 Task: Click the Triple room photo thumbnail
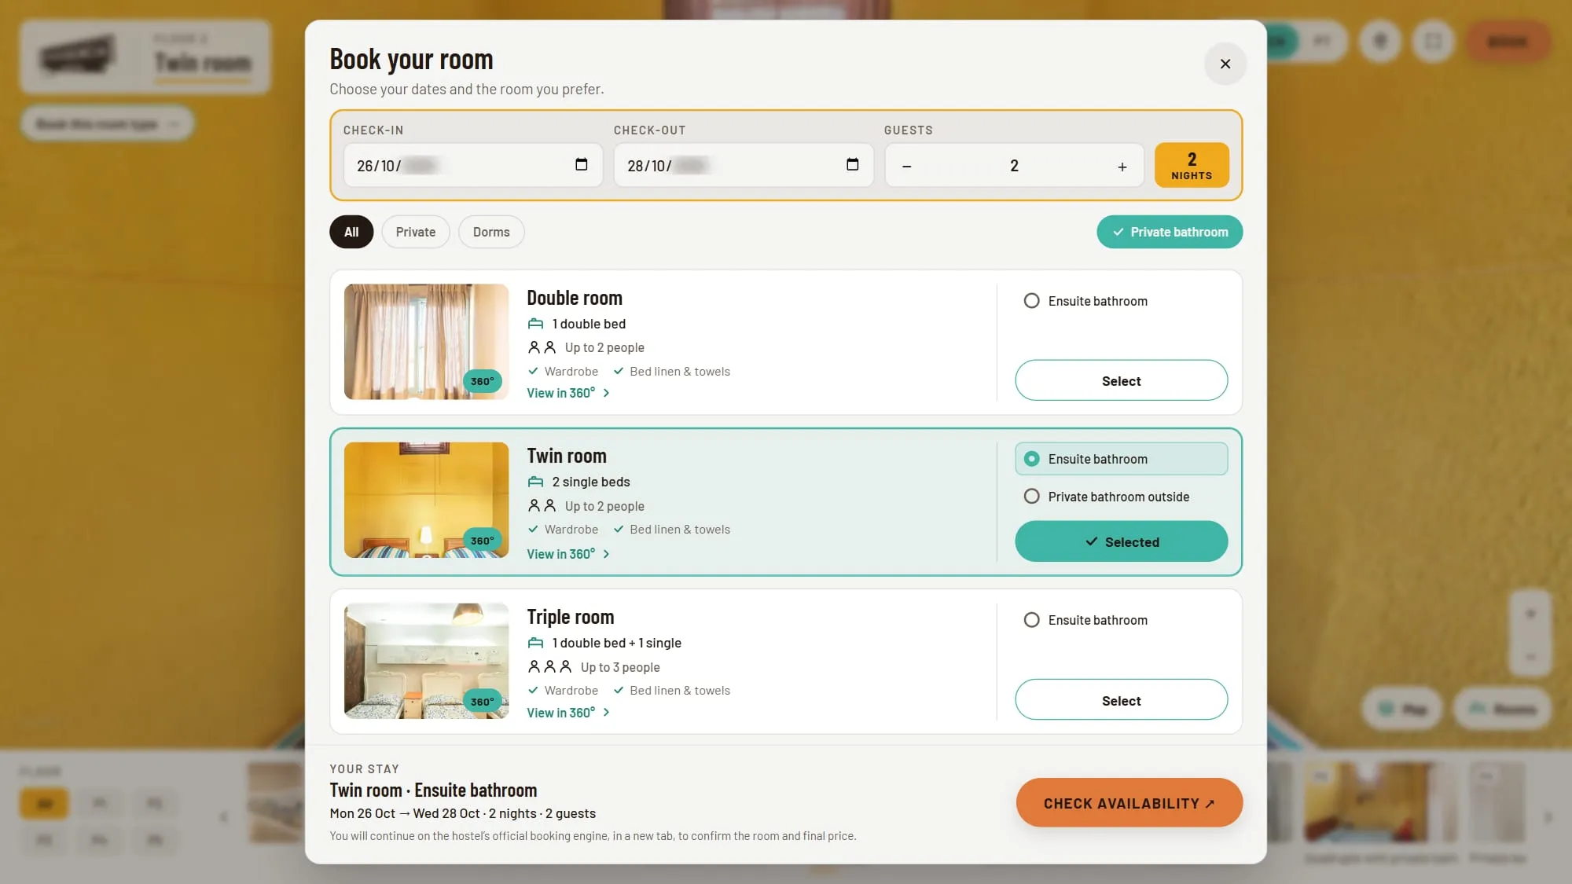[x=426, y=661]
